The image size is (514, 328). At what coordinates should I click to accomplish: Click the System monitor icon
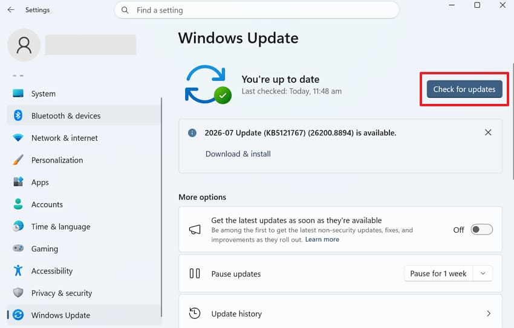click(18, 93)
